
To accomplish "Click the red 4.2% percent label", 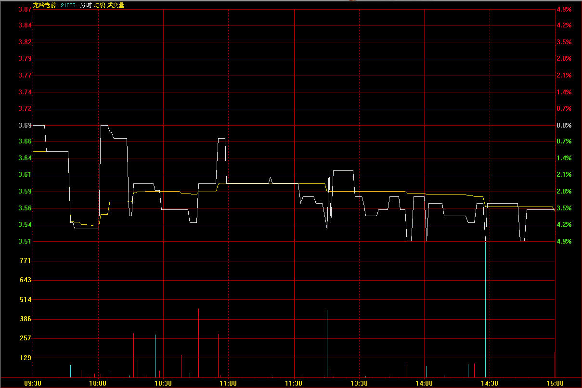I will [564, 25].
